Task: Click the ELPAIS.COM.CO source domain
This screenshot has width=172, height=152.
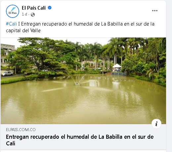Action: pos(21,130)
